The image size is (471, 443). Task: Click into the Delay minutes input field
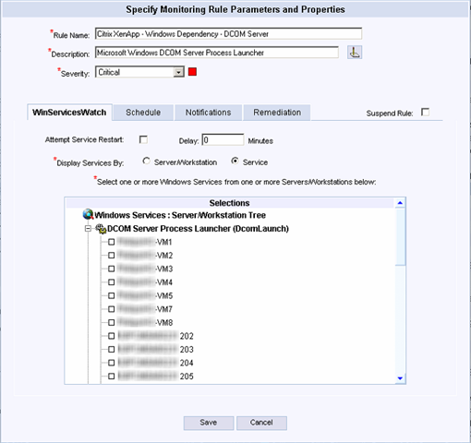coord(223,140)
